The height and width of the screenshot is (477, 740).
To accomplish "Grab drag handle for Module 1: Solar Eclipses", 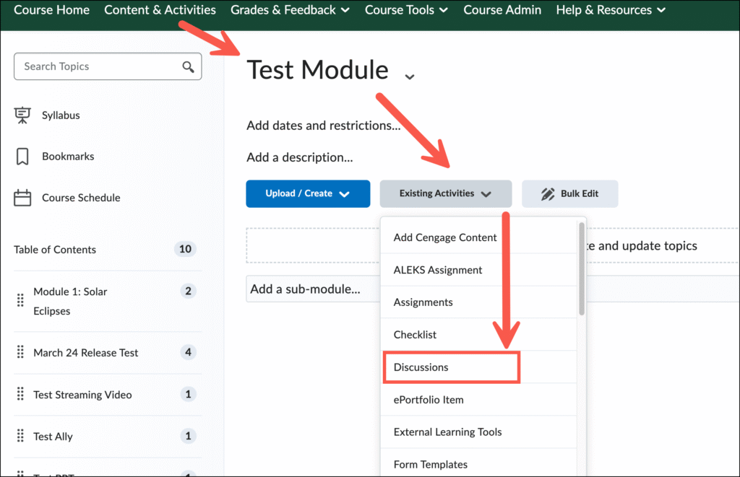I will [20, 300].
